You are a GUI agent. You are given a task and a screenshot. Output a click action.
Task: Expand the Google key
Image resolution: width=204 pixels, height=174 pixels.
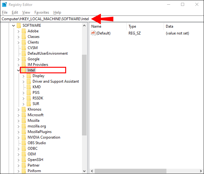click(18, 59)
